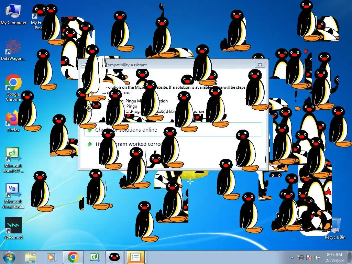Image resolution: width=352 pixels, height=264 pixels.
Task: Switch to Visual C# in the taskbar
Action: point(94,257)
